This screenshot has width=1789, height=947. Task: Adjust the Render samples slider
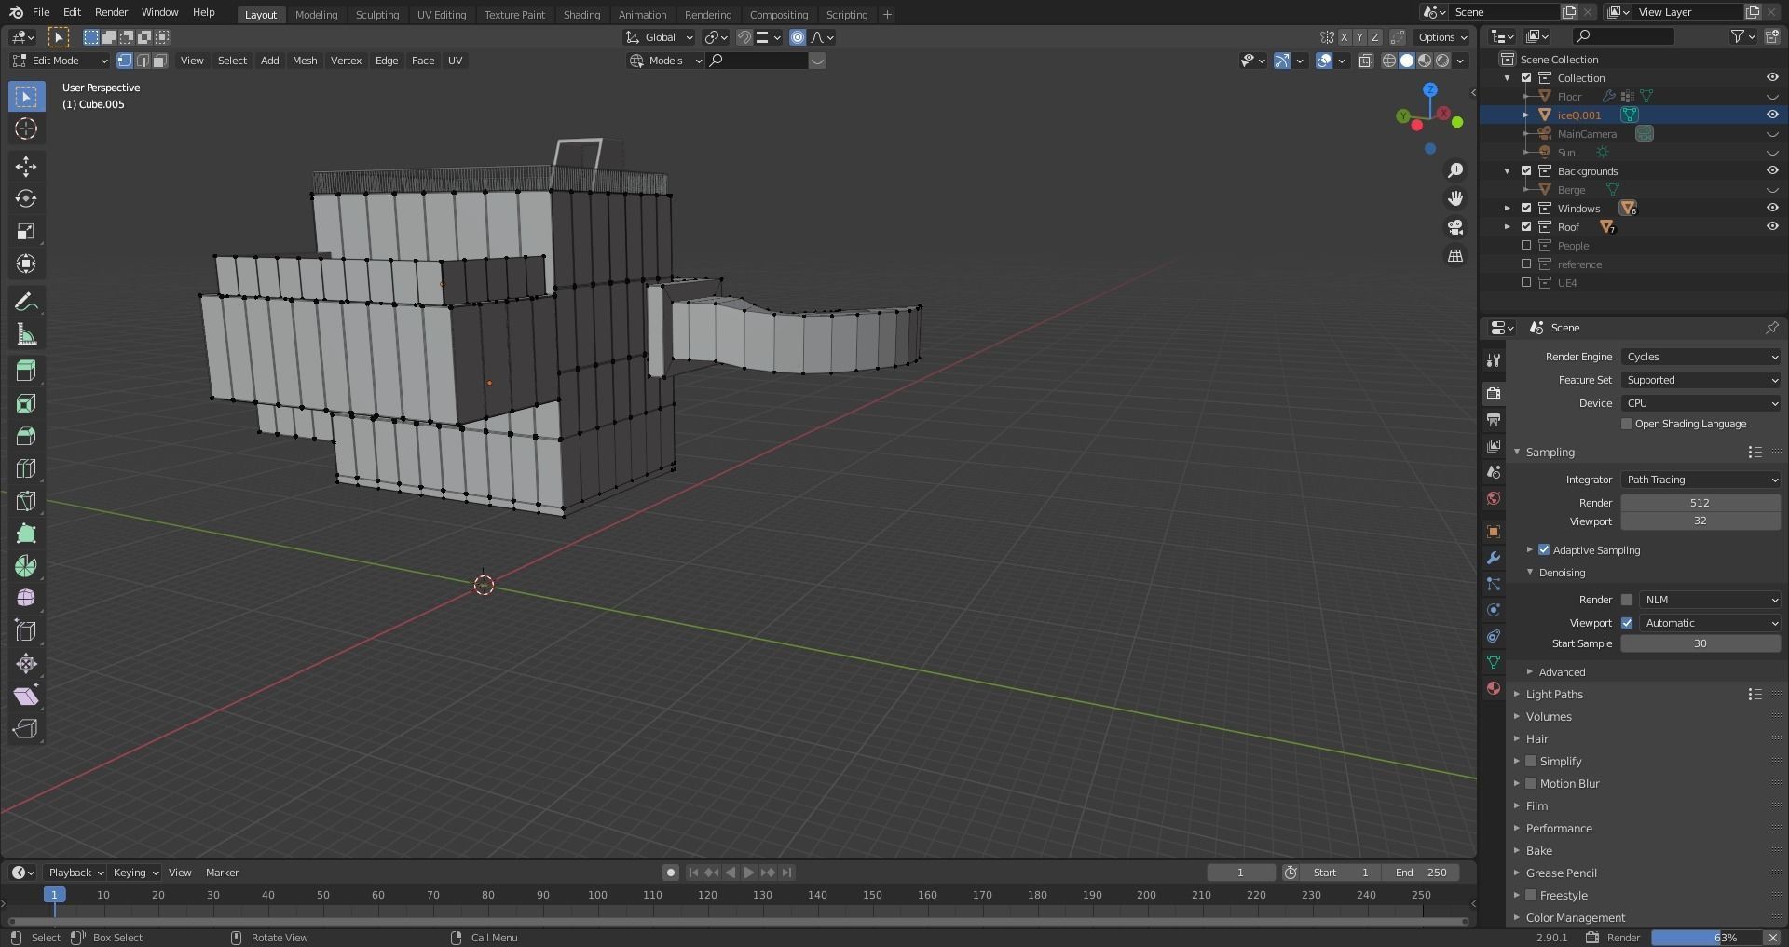point(1700,503)
